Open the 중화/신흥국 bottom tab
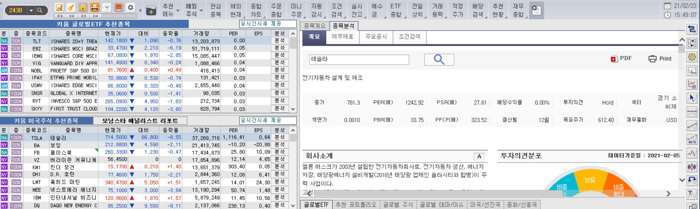700x209 pixels. click(522, 205)
